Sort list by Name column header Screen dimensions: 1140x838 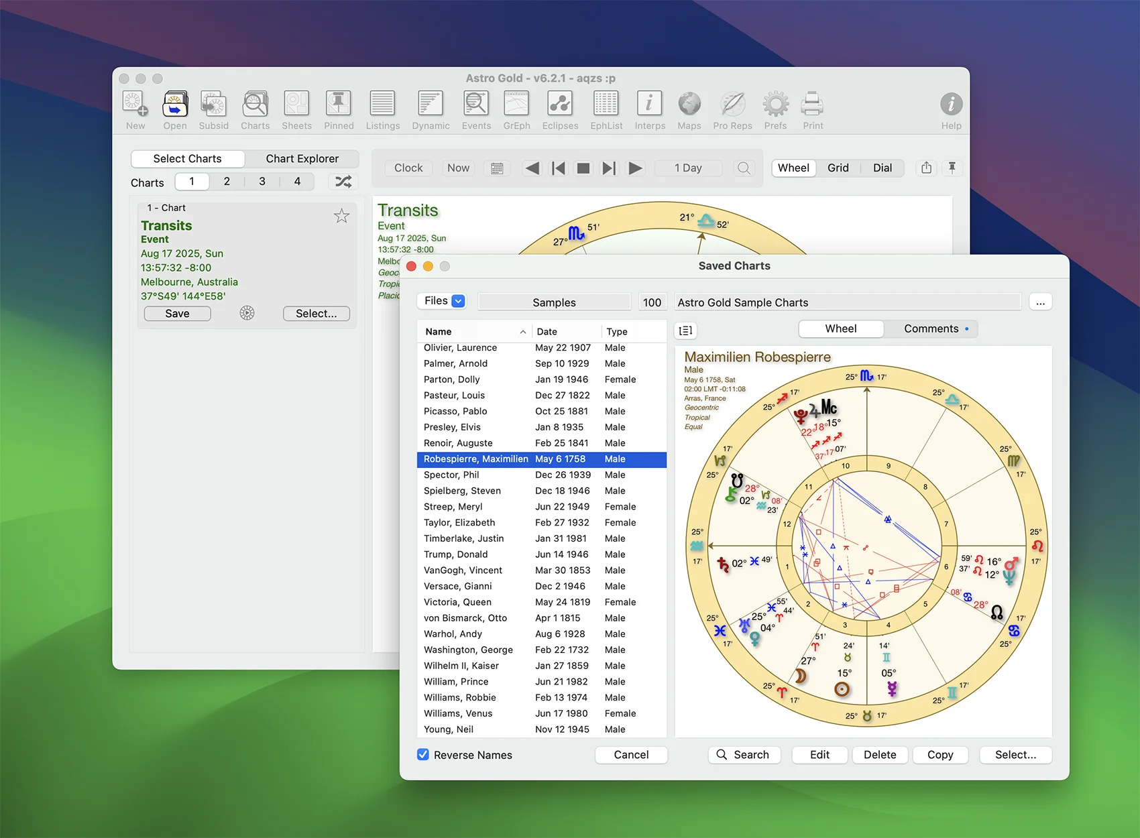[475, 332]
